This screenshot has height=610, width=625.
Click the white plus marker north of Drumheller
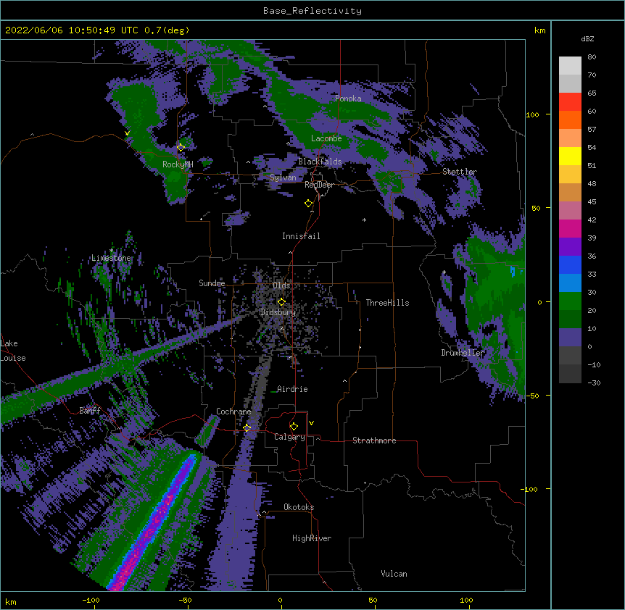[x=444, y=272]
